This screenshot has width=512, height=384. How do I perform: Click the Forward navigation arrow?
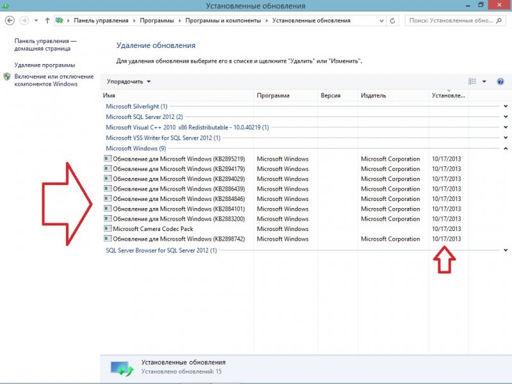pos(24,20)
